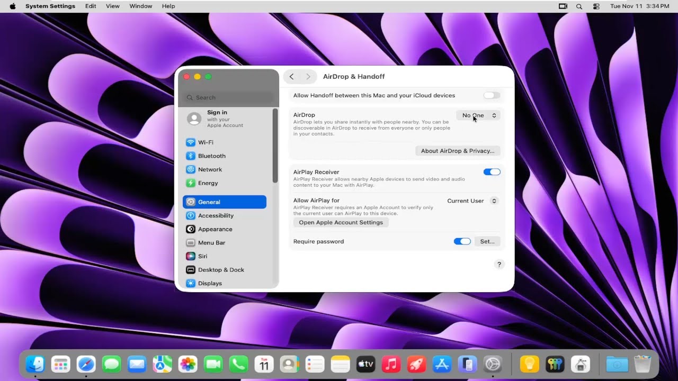Viewport: 678px width, 381px height.
Task: Open Messages from the Dock
Action: point(111,364)
